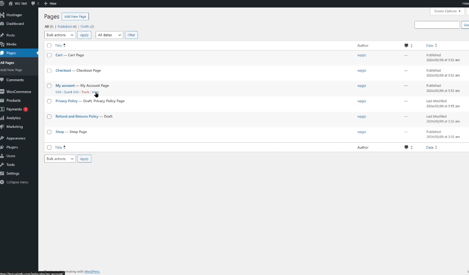Click the comments column icon in table header
Viewport: 469px width, 275px height.
click(406, 46)
